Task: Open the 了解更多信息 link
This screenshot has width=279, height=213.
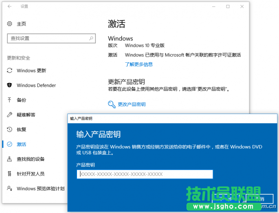Action: (x=139, y=64)
